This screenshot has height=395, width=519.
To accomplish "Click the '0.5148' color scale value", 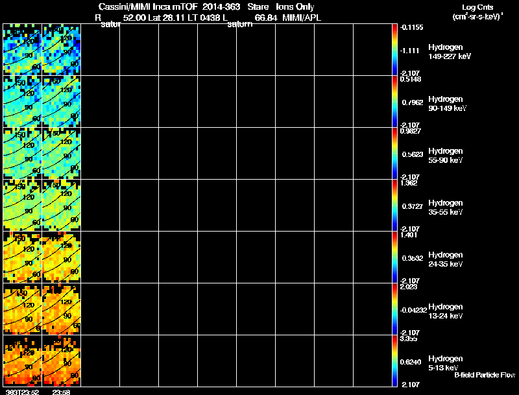I will [411, 79].
